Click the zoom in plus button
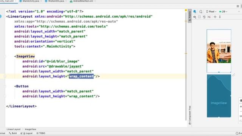Viewport: 242px width, 136px height. pos(240,107)
